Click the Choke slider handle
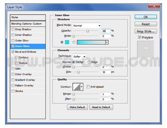This screenshot has height=128, width=167. (x=73, y=67)
